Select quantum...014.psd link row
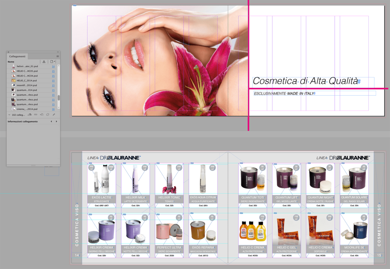 (32, 90)
